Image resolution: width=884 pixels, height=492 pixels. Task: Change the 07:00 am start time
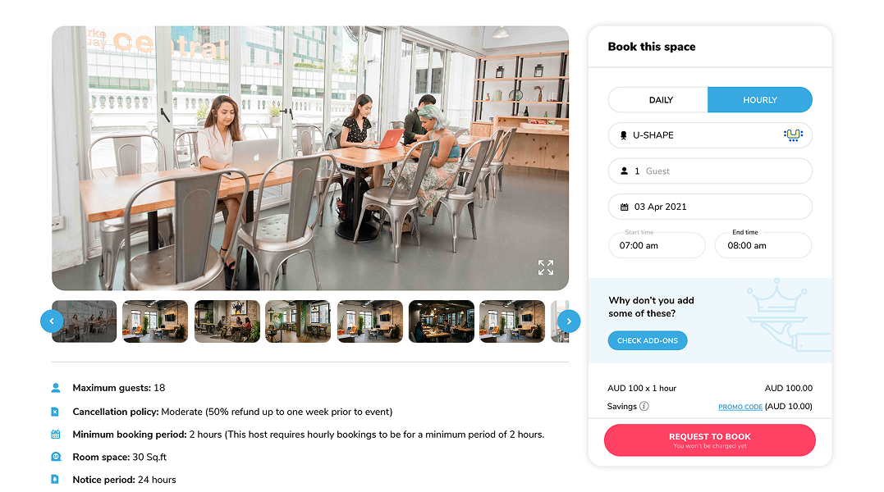pyautogui.click(x=657, y=245)
